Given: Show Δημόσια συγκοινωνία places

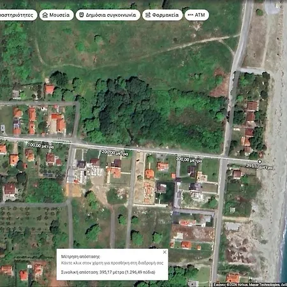Looking at the screenshot, I should 108,15.
